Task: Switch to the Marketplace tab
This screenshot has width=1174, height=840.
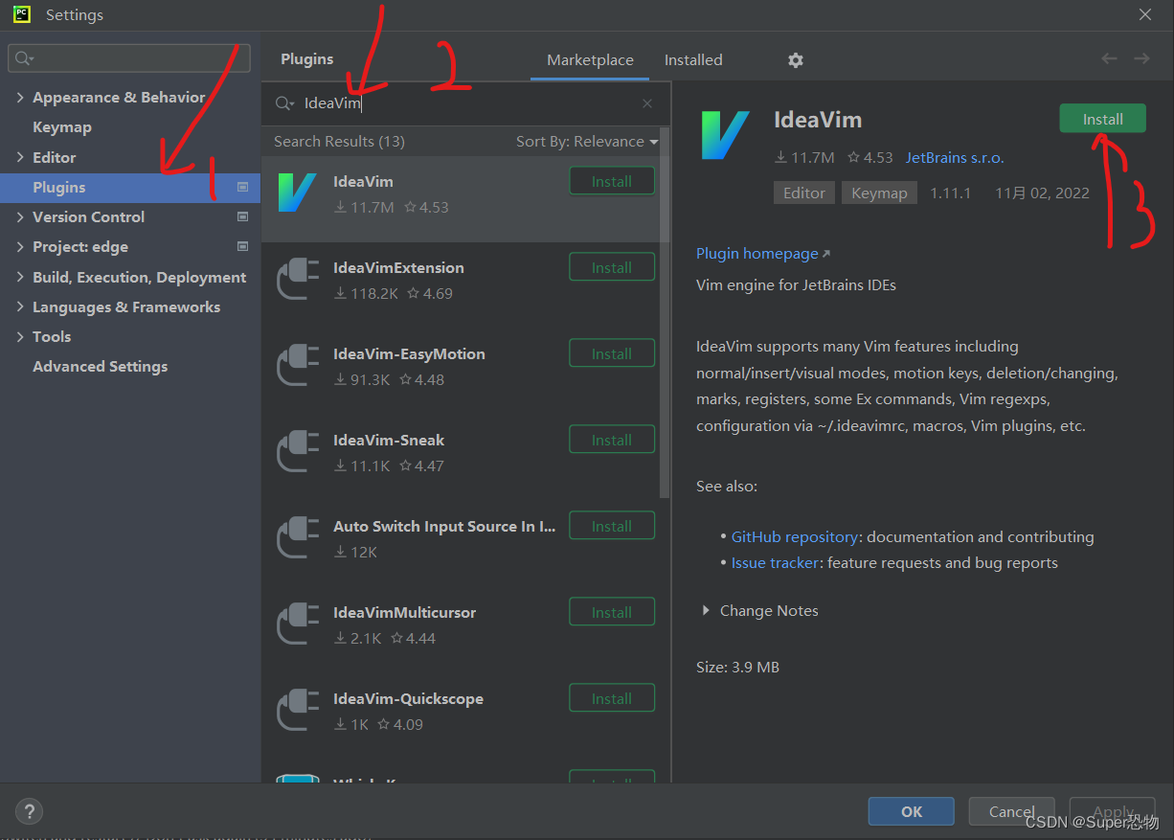Action: pos(590,60)
